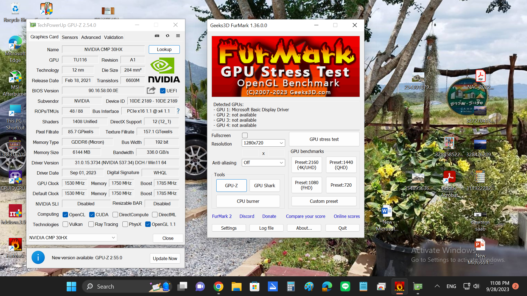Click the custom resolution width field
This screenshot has height=296, width=527.
(x=250, y=153)
